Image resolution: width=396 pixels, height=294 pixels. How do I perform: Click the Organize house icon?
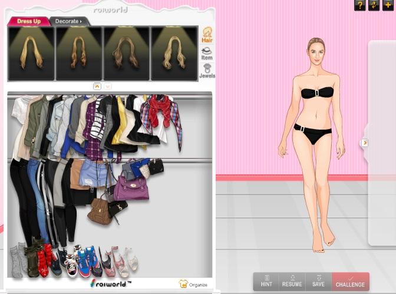[x=183, y=284]
